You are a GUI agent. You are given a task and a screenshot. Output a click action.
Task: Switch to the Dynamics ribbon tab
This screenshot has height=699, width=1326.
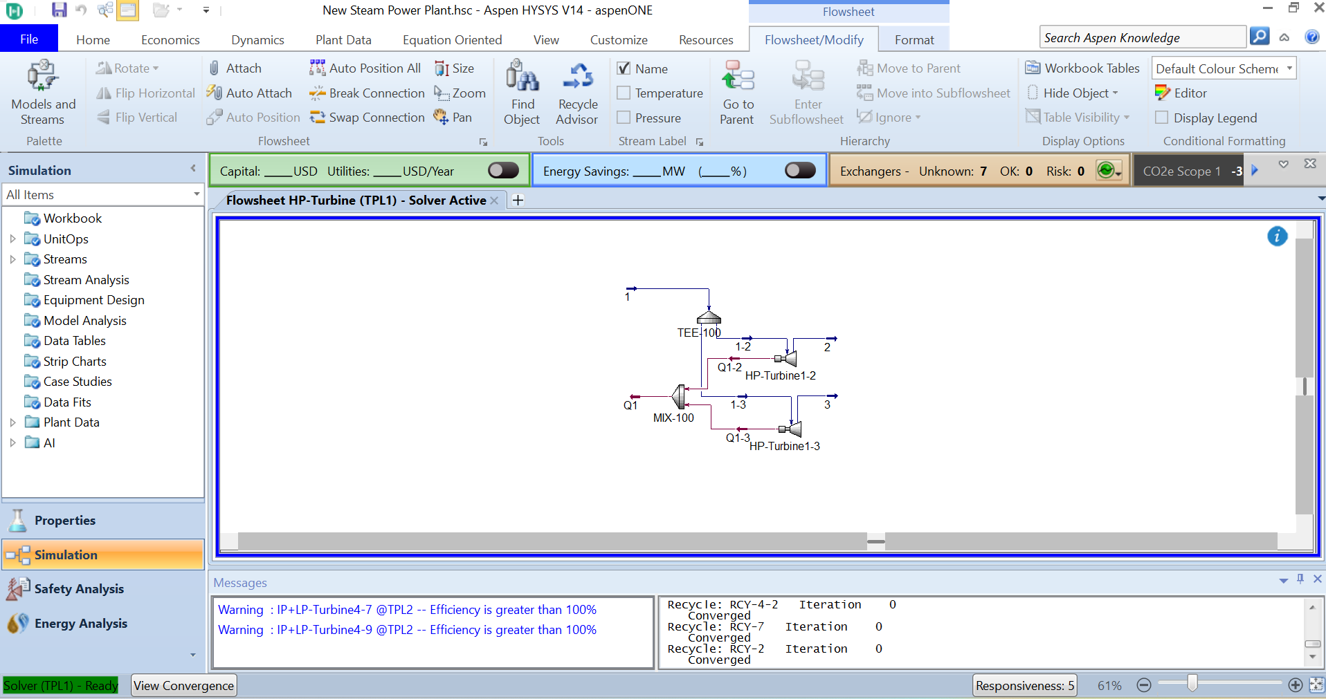[257, 40]
